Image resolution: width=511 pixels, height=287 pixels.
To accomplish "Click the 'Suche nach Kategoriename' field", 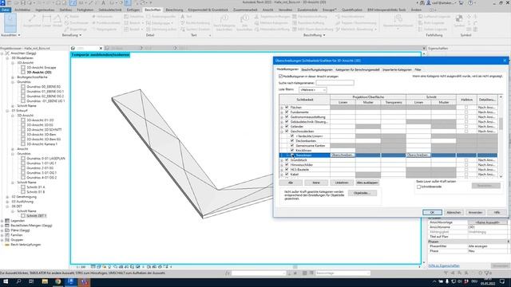I will [x=335, y=83].
